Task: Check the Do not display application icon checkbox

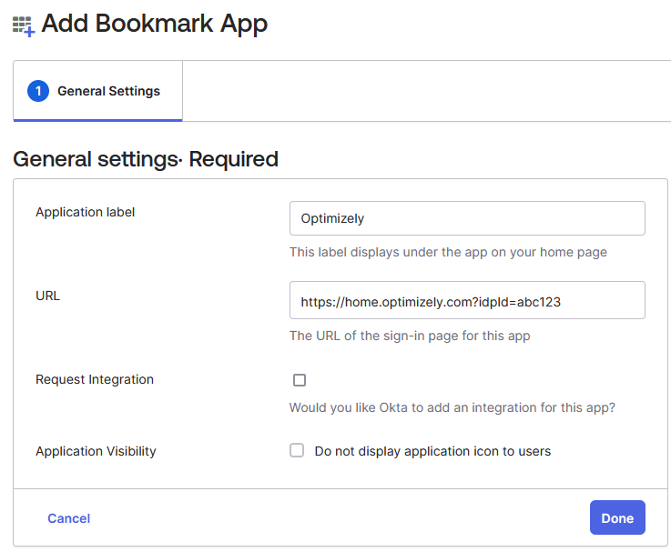Action: point(297,451)
